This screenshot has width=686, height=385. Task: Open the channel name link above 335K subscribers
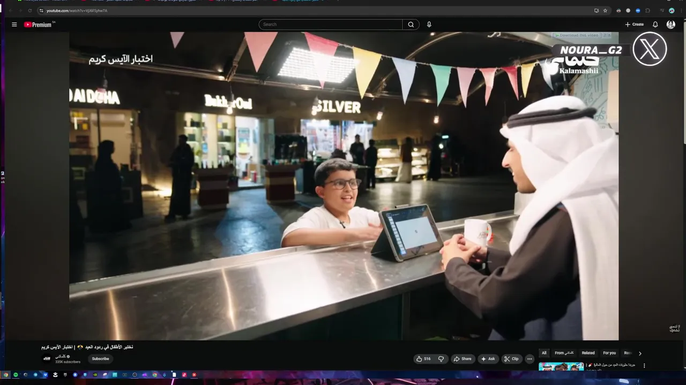point(62,356)
